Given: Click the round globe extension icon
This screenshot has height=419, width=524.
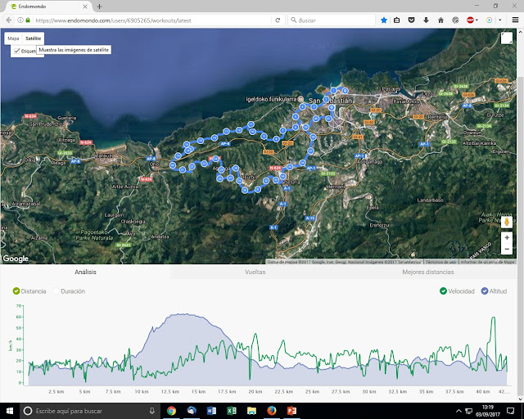Looking at the screenshot, I should pos(455,20).
